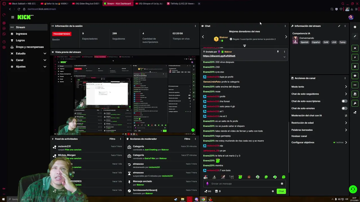Open Información del stream options menu

tap(345, 26)
